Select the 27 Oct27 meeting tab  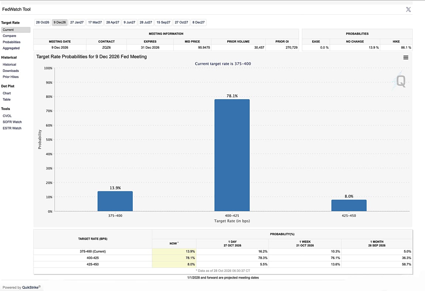tap(182, 22)
